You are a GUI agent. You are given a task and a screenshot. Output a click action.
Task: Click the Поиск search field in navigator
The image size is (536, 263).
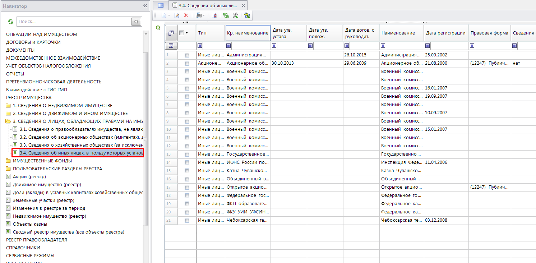pos(74,22)
